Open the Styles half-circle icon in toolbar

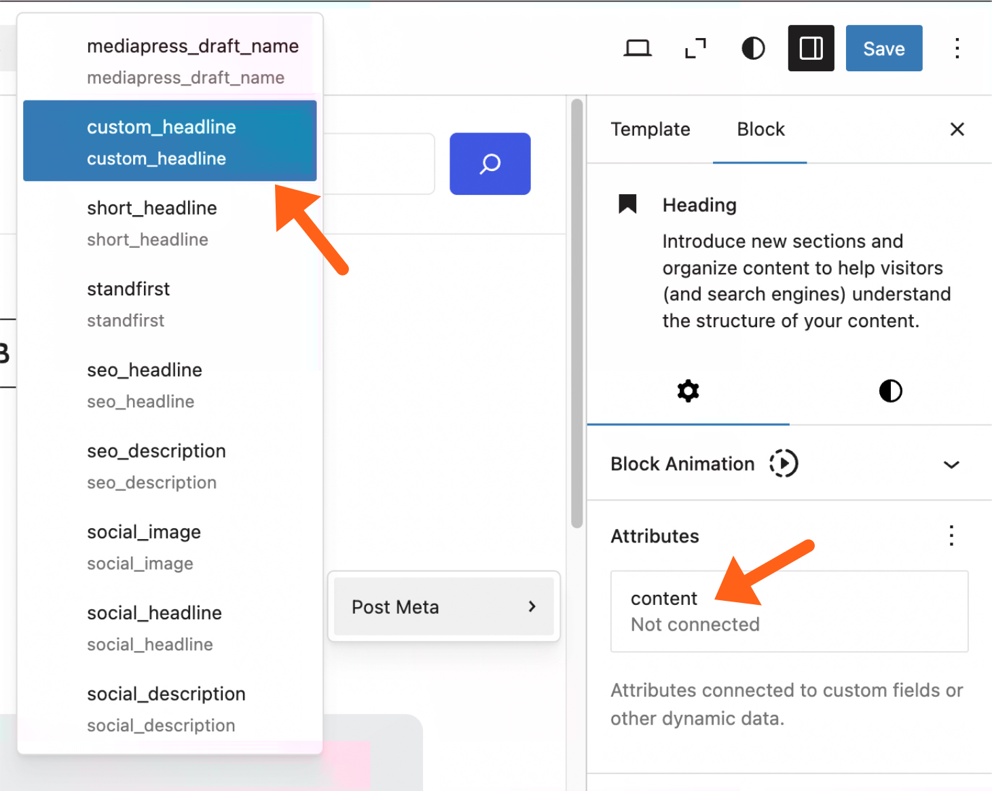[753, 48]
